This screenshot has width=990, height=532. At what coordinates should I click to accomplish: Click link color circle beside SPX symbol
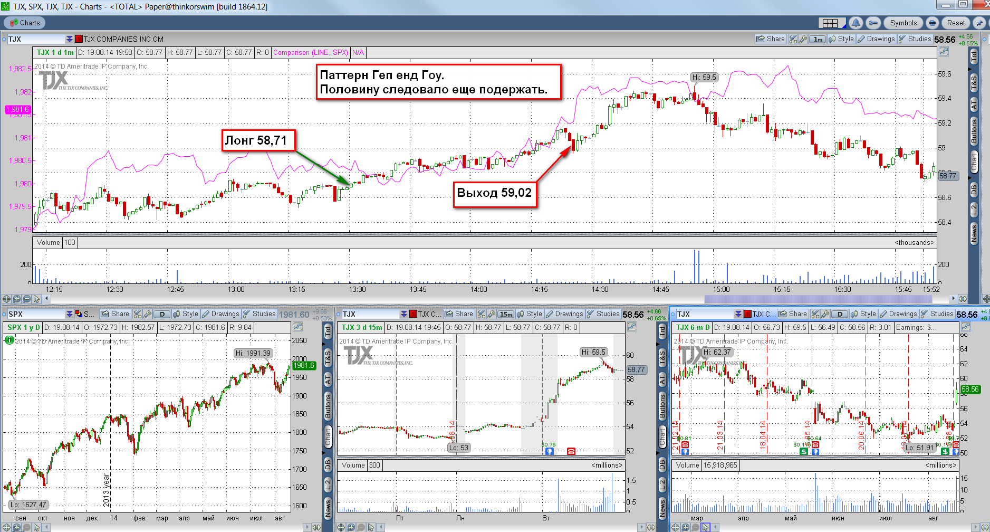tap(4, 314)
